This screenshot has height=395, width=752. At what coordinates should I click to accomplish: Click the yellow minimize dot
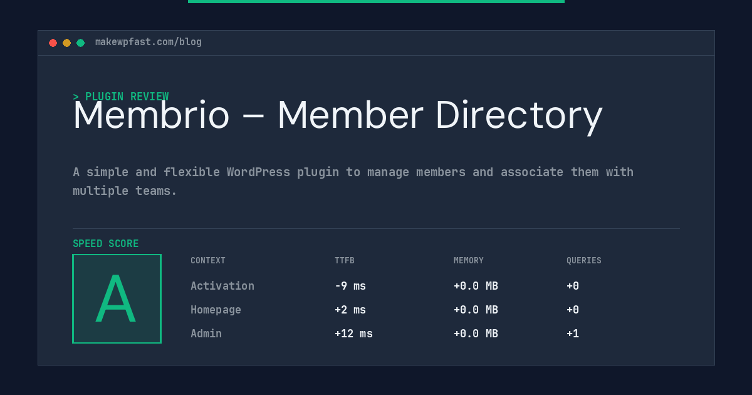[66, 43]
